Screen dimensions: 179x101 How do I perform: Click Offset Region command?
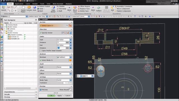84,6
